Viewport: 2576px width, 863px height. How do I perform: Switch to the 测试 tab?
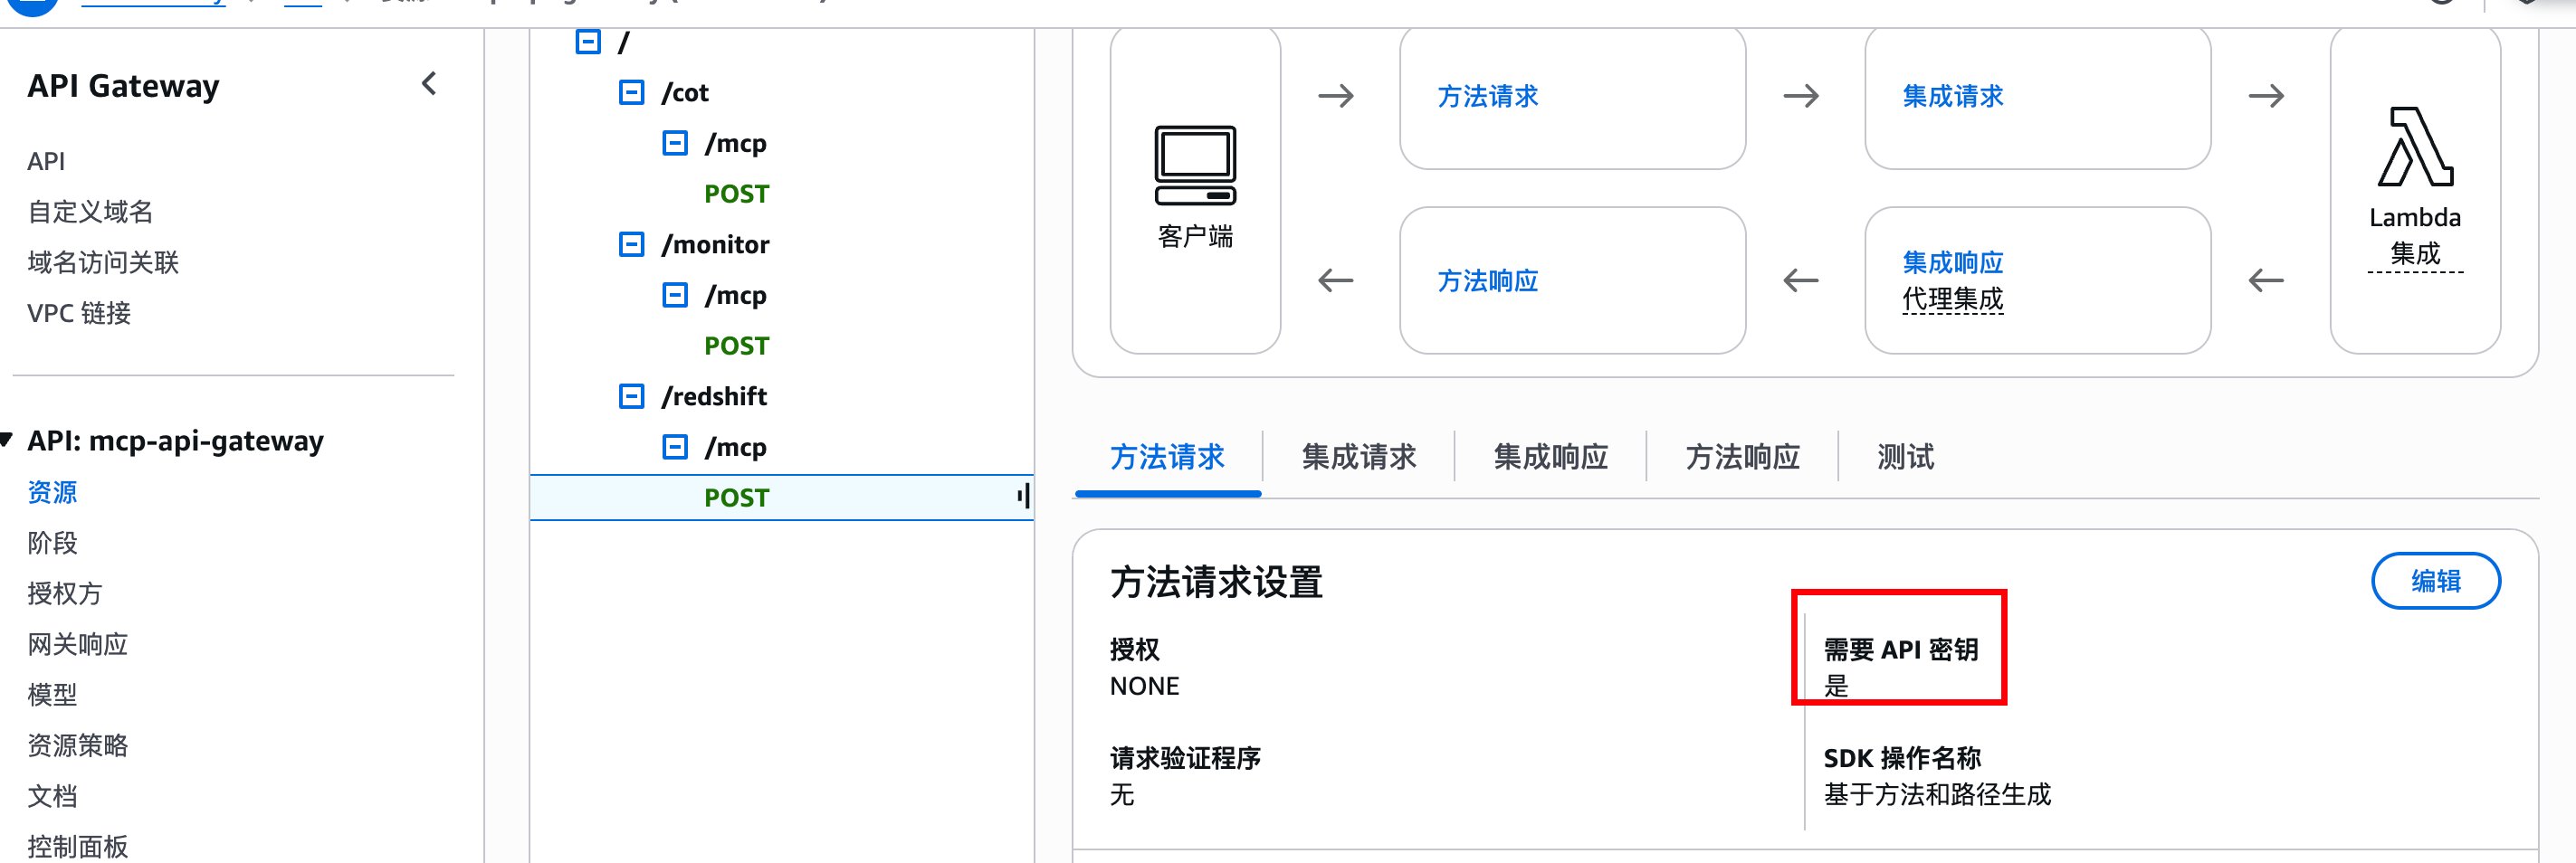click(1905, 457)
